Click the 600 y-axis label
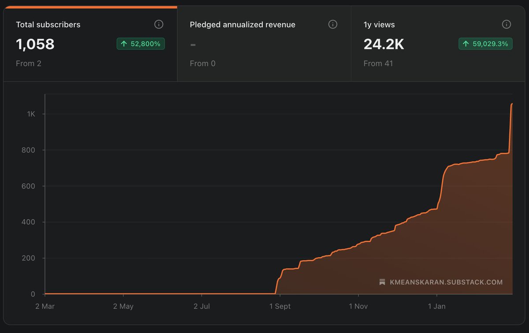 click(29, 186)
